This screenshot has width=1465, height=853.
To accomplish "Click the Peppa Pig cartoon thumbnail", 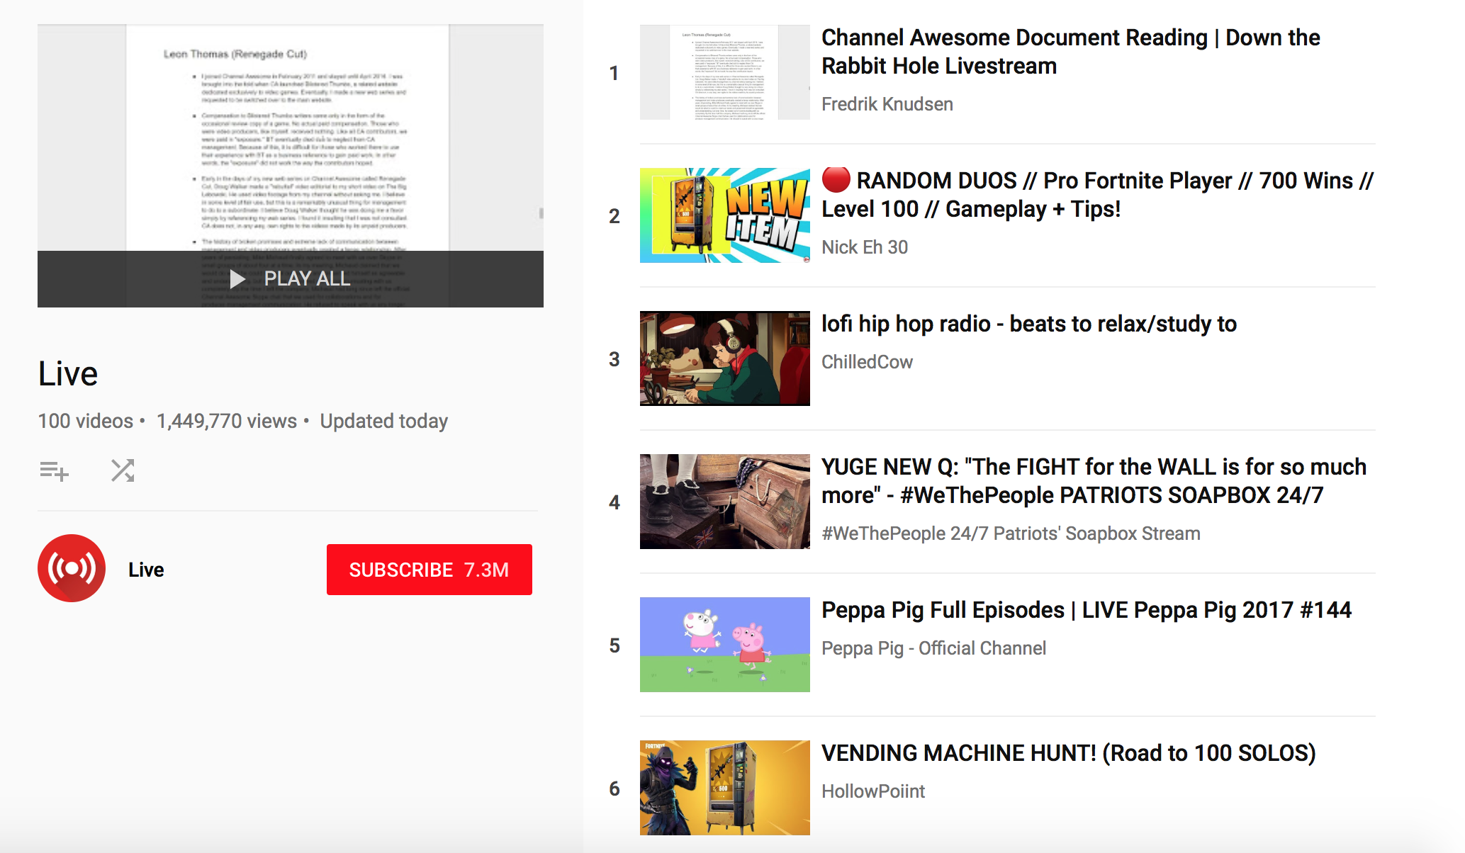I will pyautogui.click(x=724, y=645).
